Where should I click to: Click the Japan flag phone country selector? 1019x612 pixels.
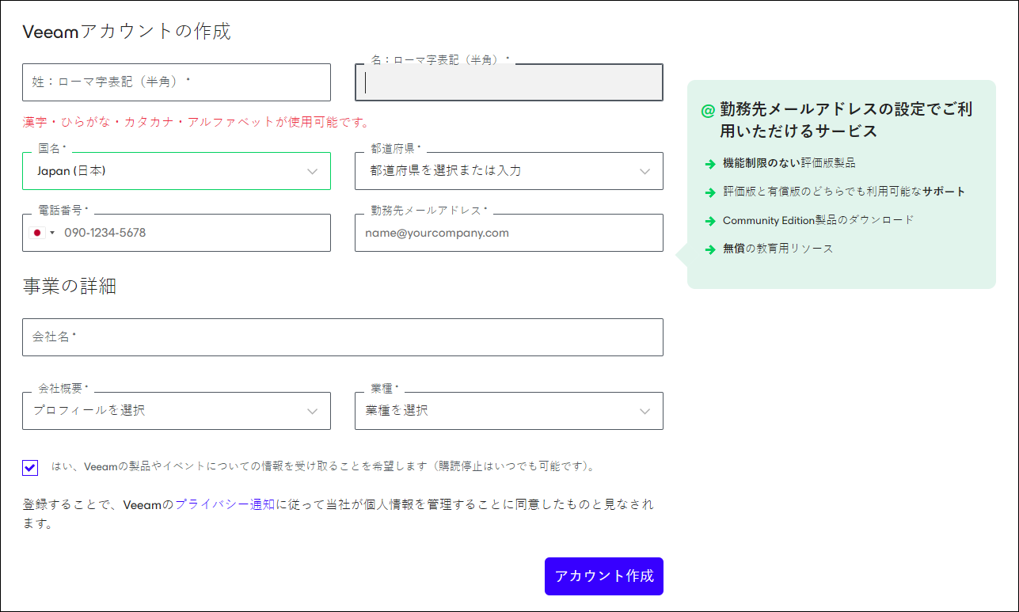point(42,233)
